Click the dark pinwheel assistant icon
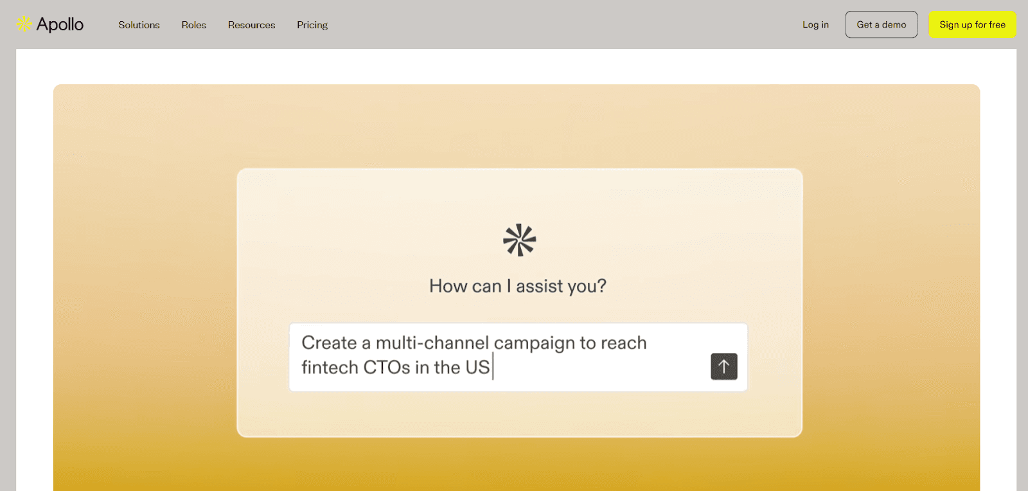This screenshot has width=1028, height=491. click(x=519, y=240)
